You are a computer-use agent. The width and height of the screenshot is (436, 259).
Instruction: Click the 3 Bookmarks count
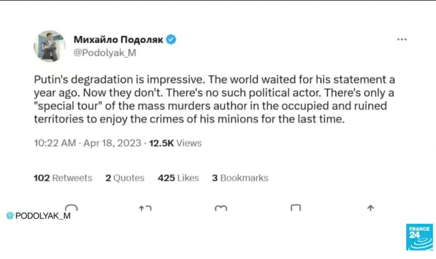click(240, 178)
